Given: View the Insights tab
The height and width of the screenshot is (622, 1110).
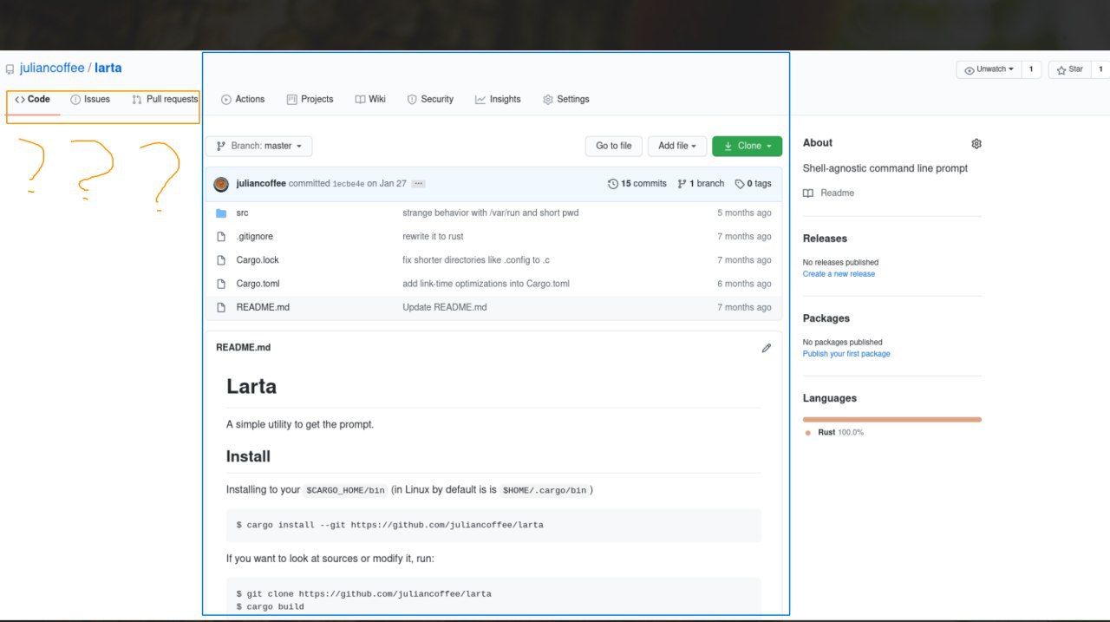Looking at the screenshot, I should coord(498,99).
